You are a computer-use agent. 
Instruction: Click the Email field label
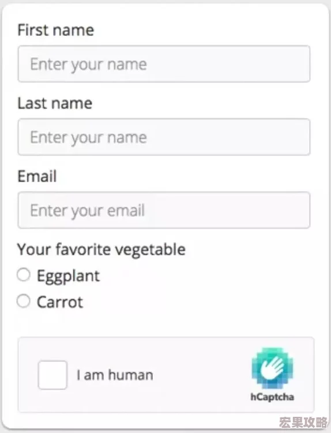pos(37,176)
